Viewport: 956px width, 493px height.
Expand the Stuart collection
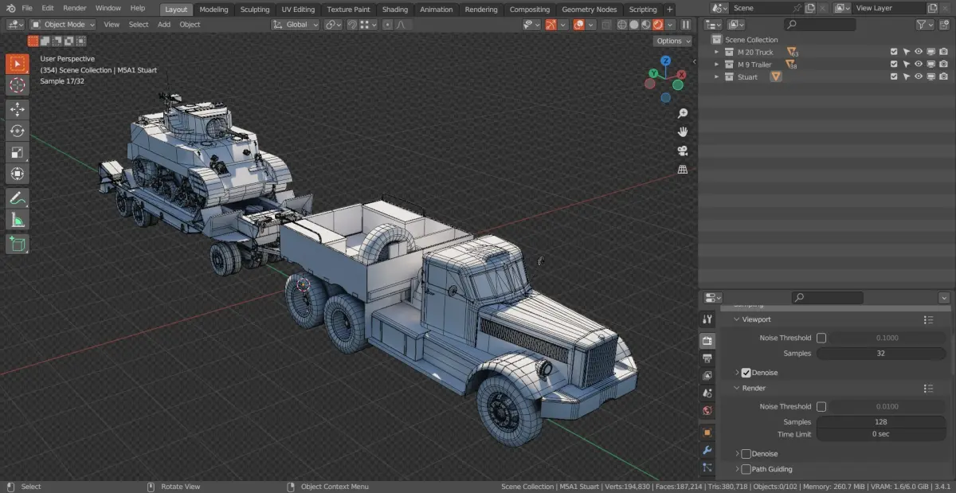716,76
